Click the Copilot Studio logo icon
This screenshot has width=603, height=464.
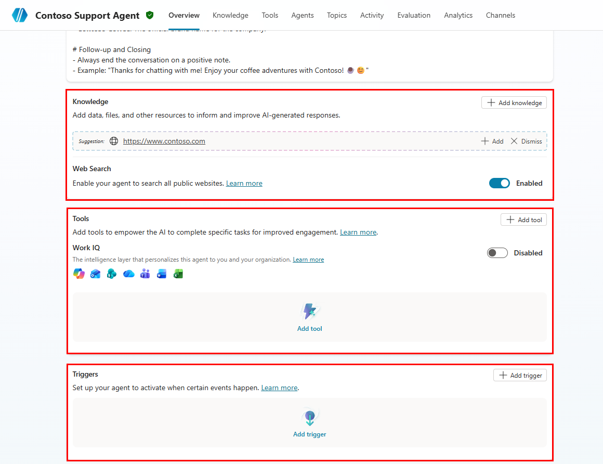(20, 15)
